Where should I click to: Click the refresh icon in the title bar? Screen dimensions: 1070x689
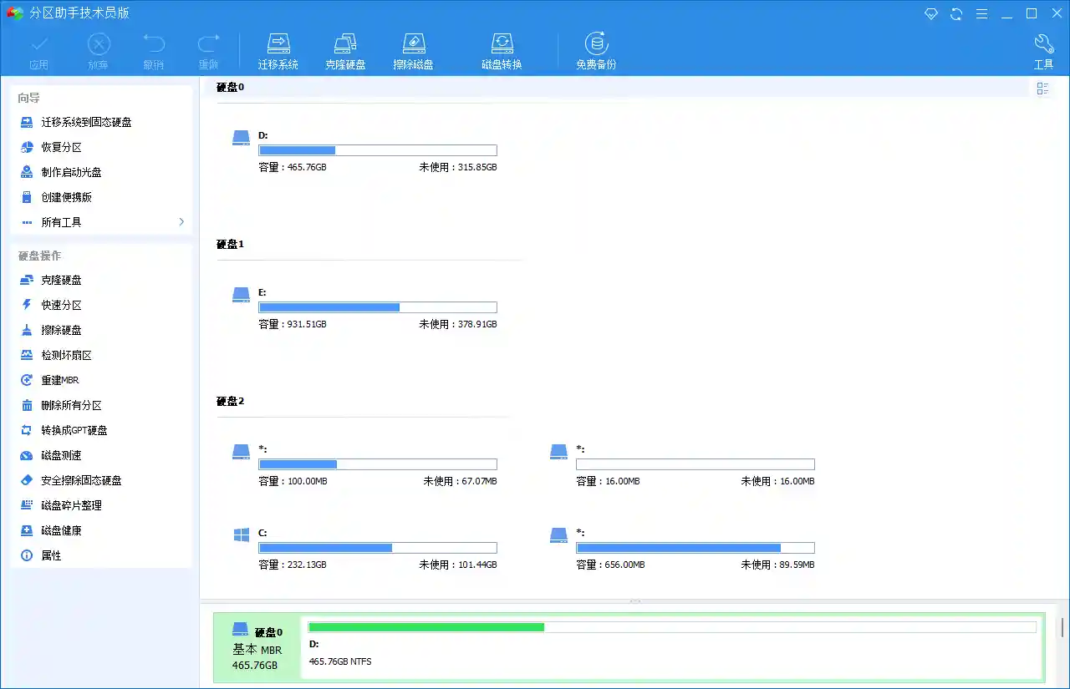(956, 13)
